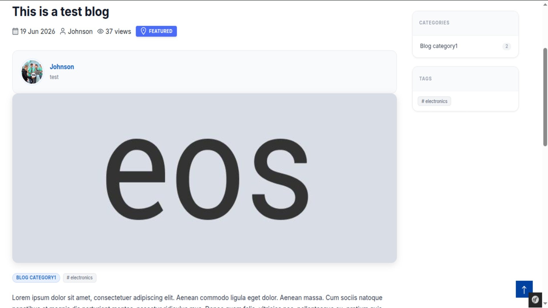Click the scrollbar down arrow
Screen dimensions: 548x308
point(545,303)
